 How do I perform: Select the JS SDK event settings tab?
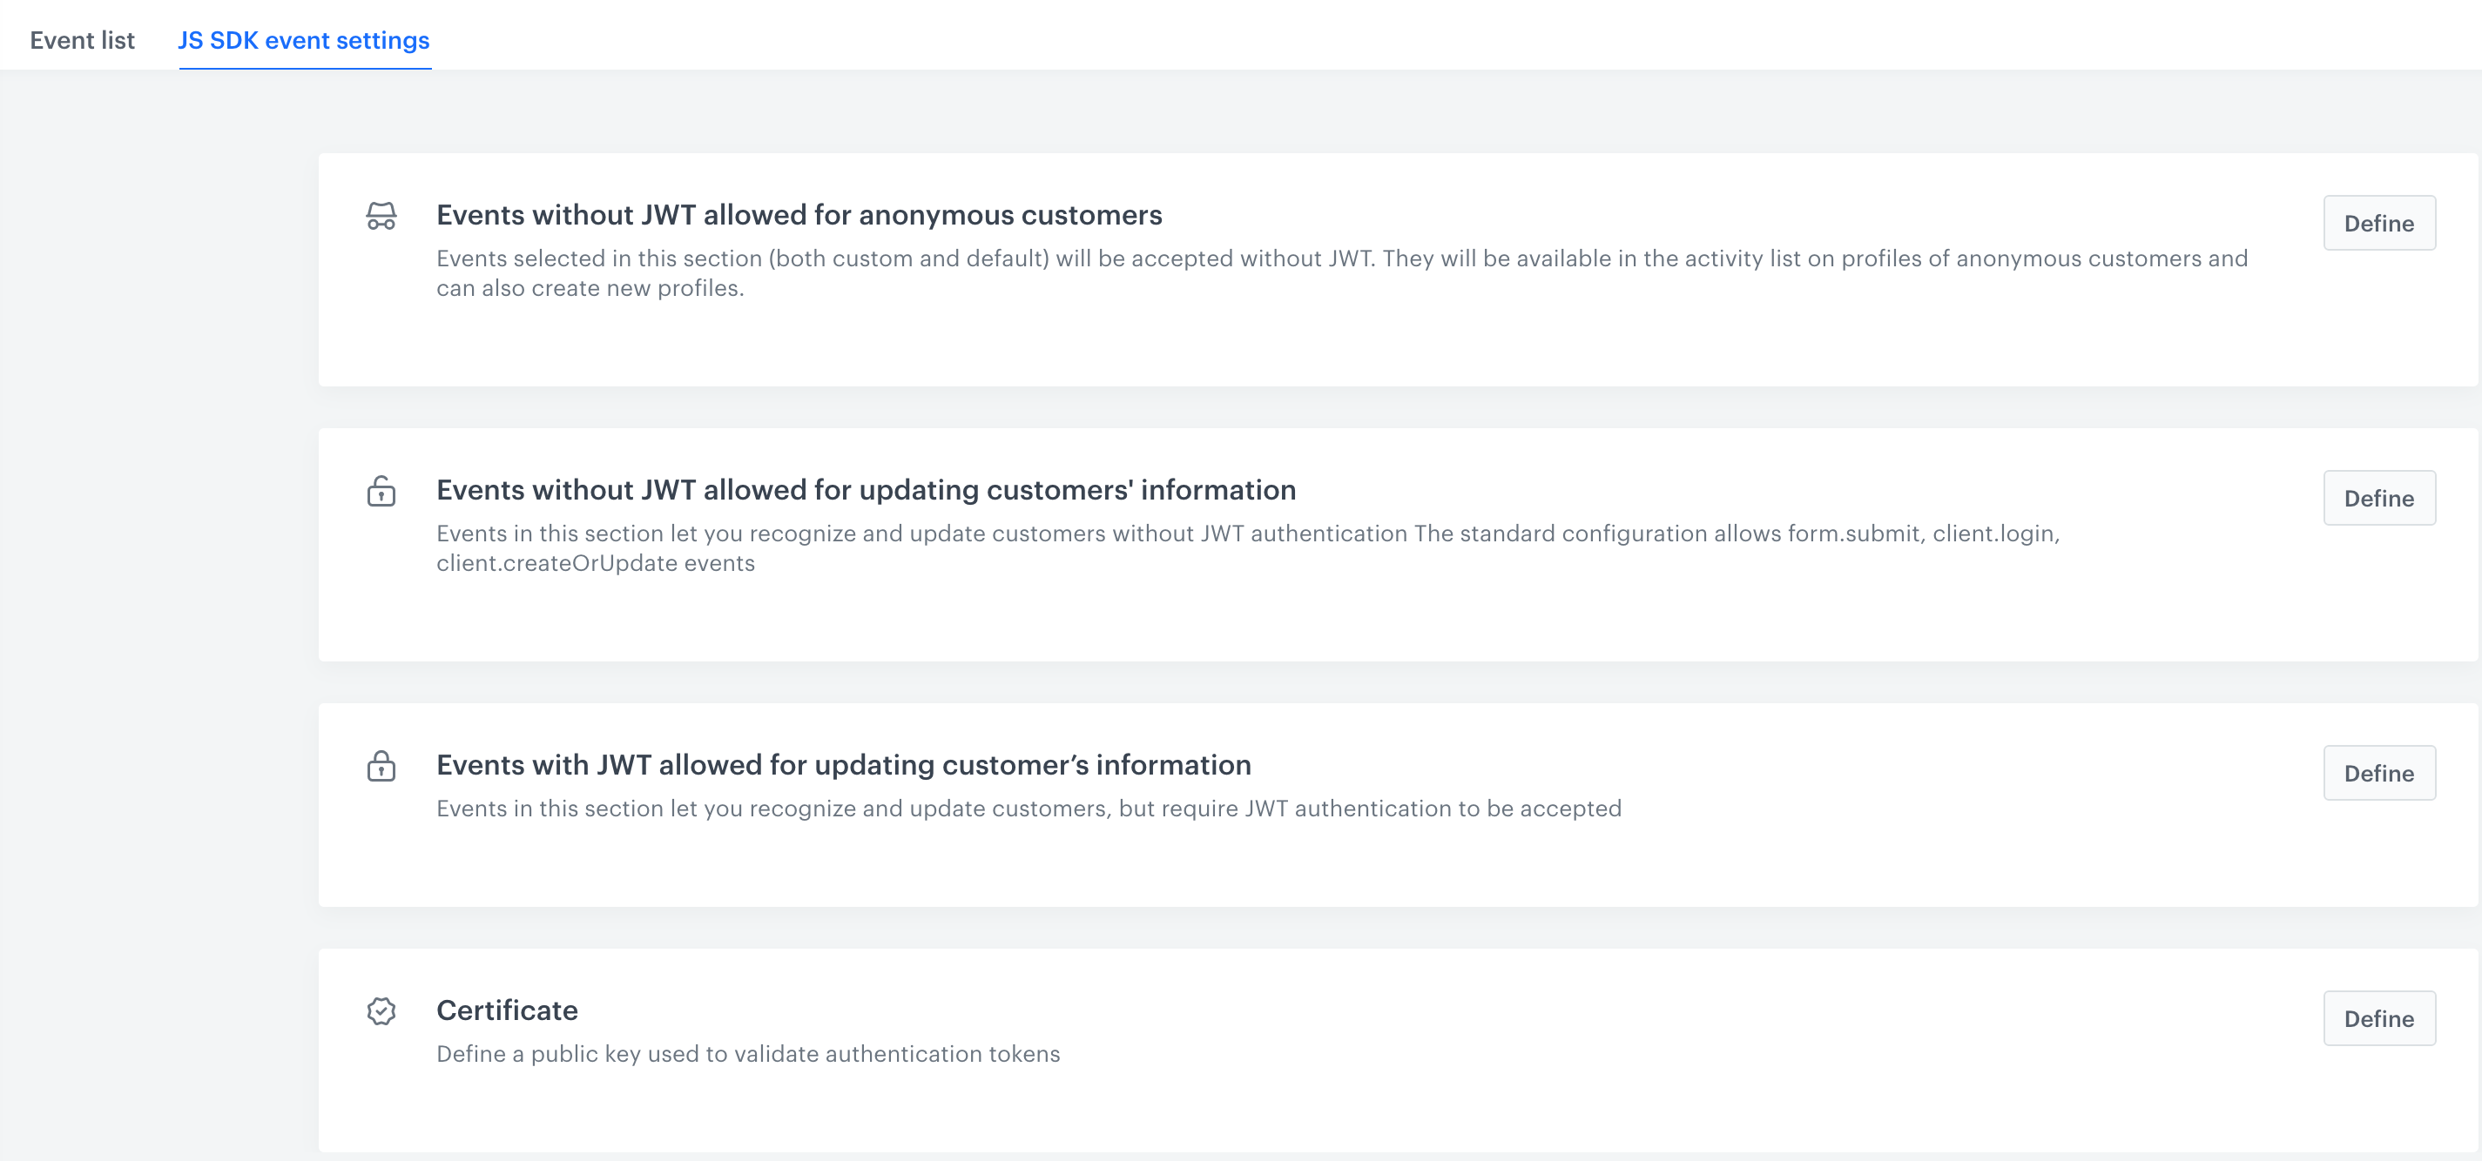[x=304, y=40]
